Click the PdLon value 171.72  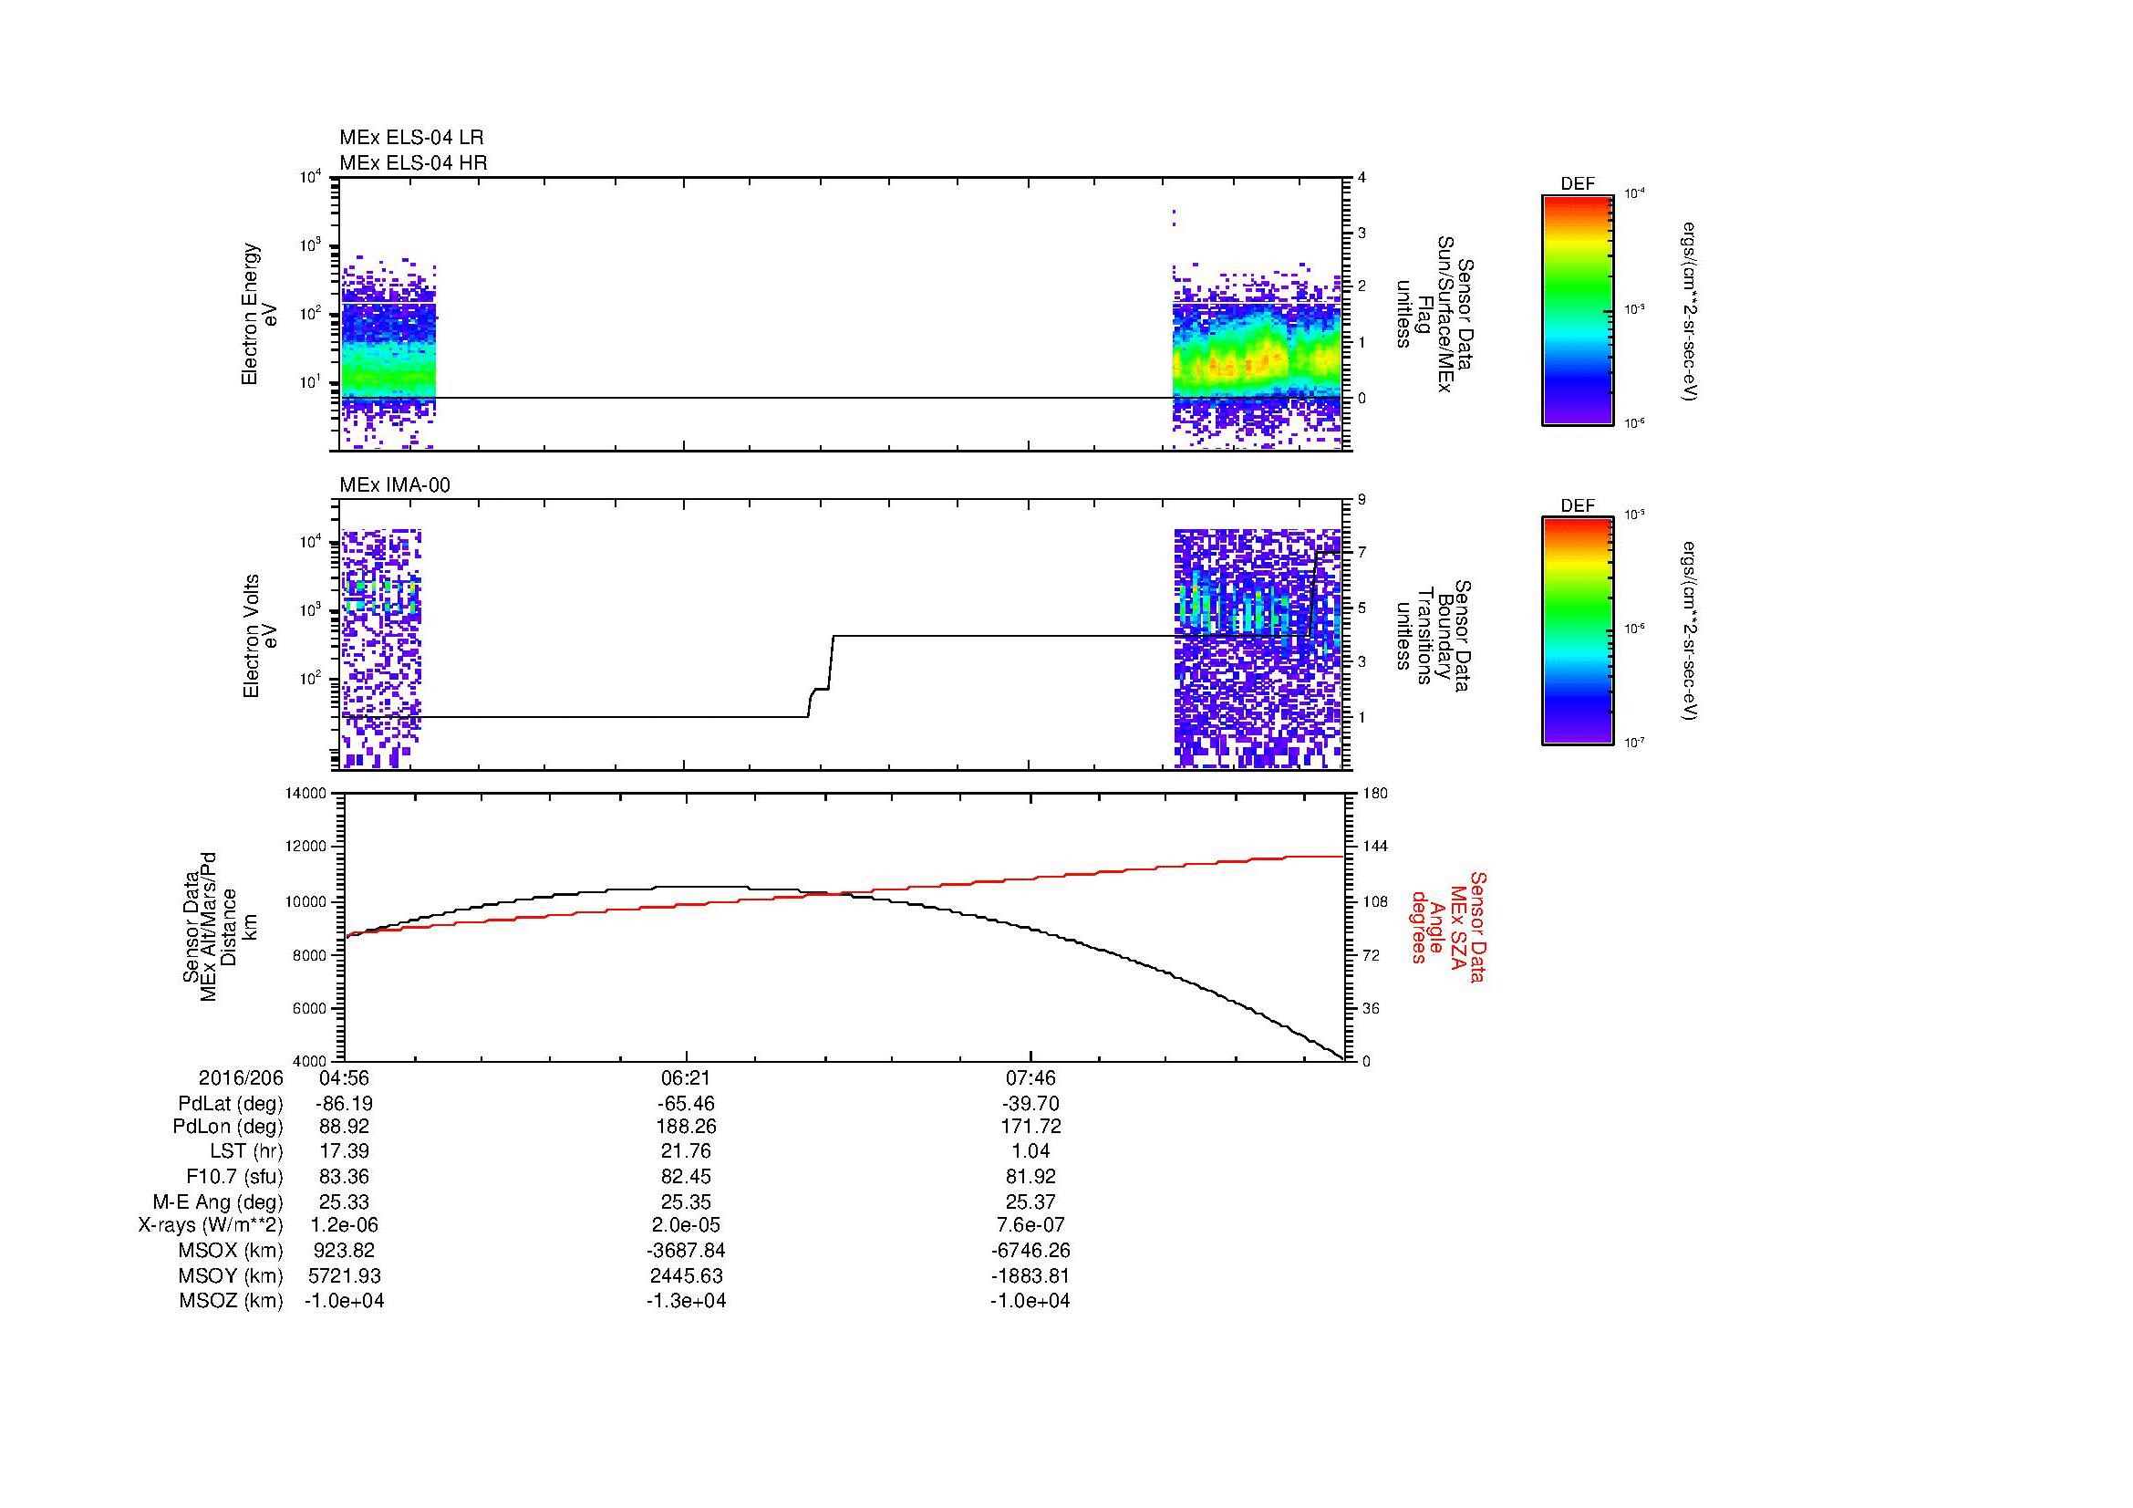coord(1030,1127)
